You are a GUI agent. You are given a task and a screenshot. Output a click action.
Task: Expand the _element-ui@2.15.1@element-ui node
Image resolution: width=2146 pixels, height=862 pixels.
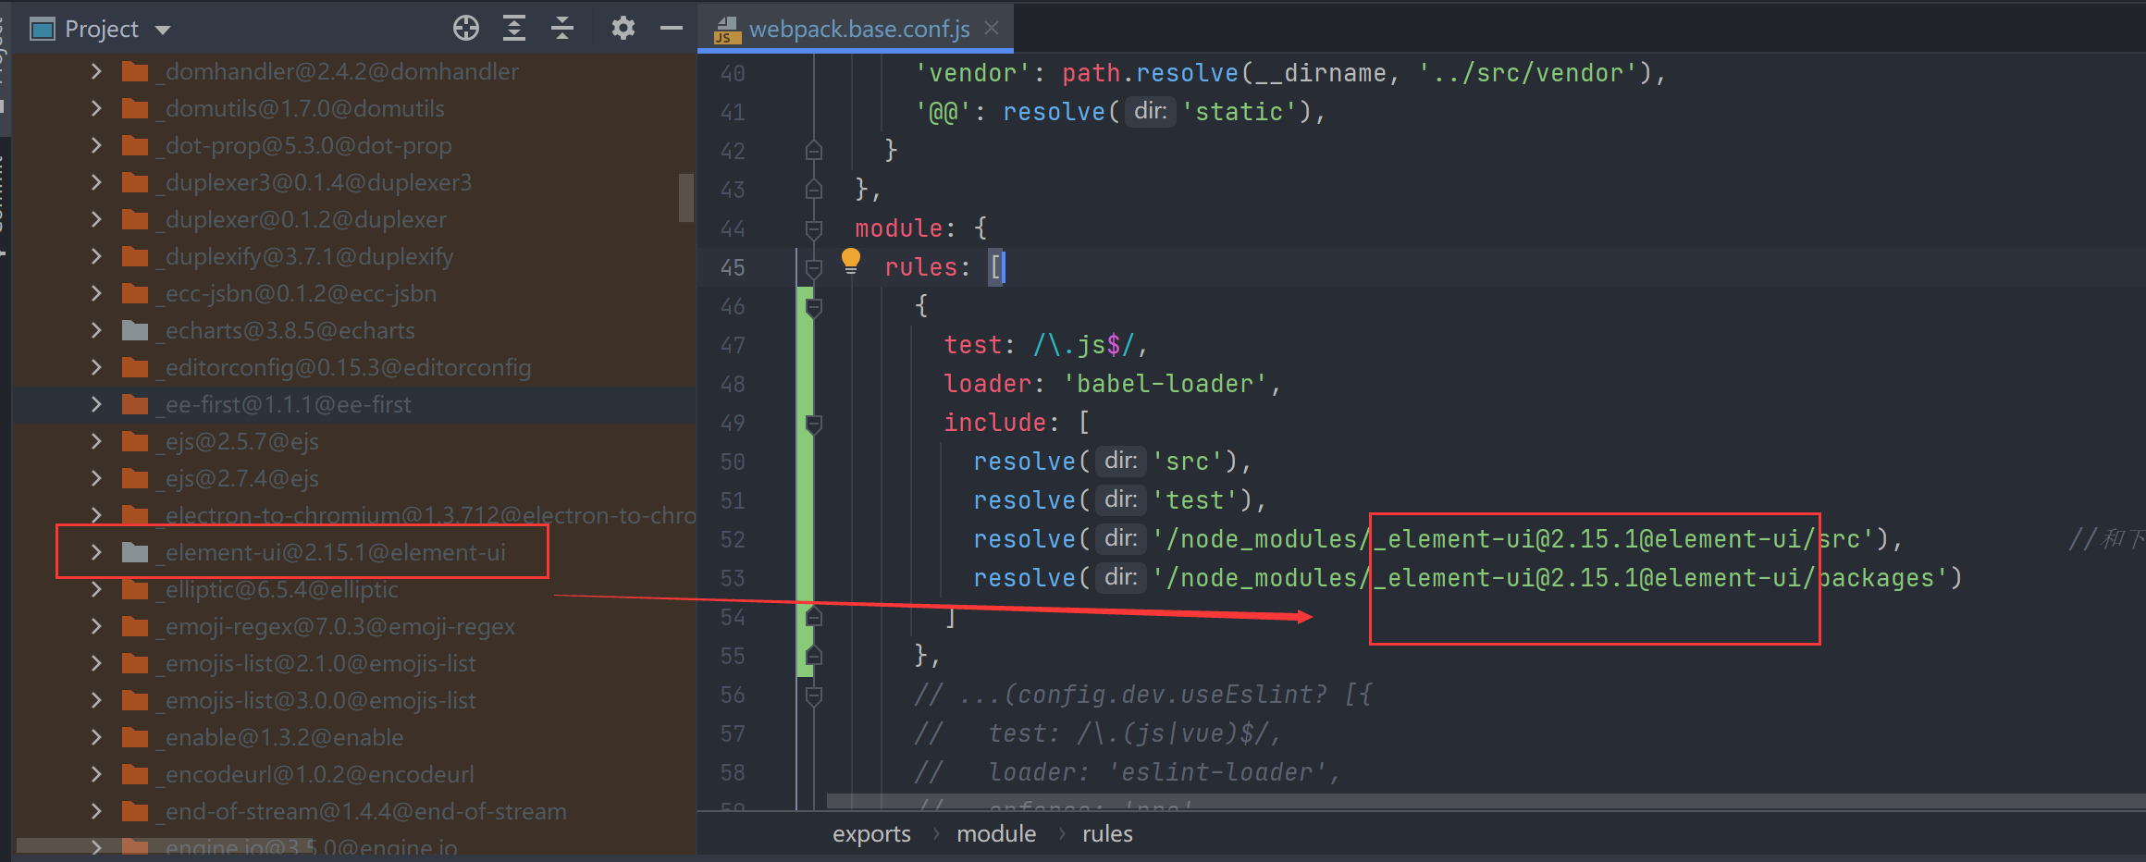coord(95,551)
